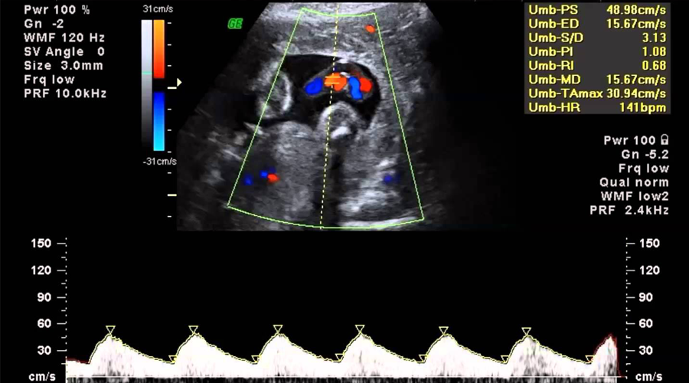Select the yellow focal zone triangle marker
689x383 pixels.
(x=179, y=82)
